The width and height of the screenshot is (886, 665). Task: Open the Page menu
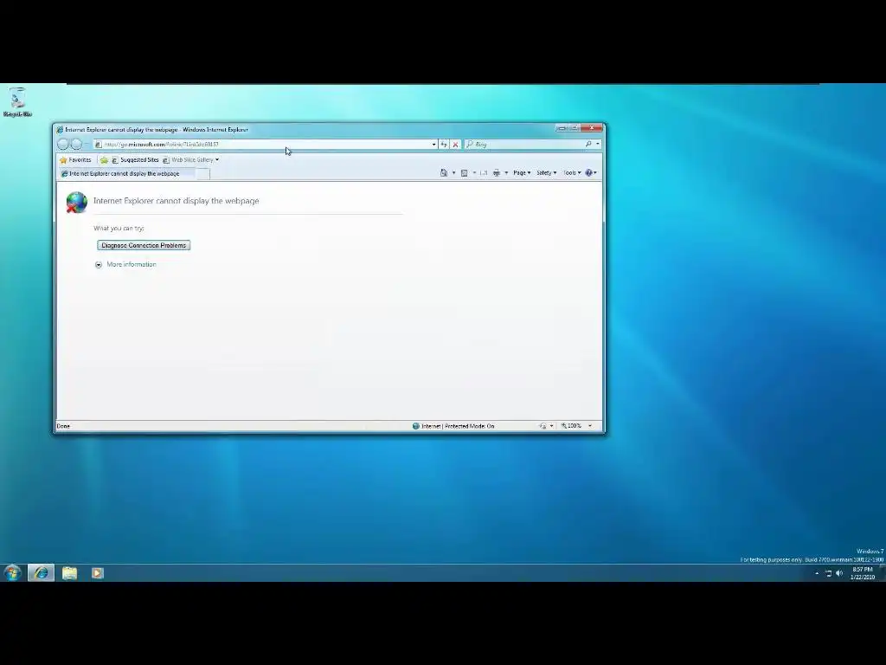click(522, 173)
